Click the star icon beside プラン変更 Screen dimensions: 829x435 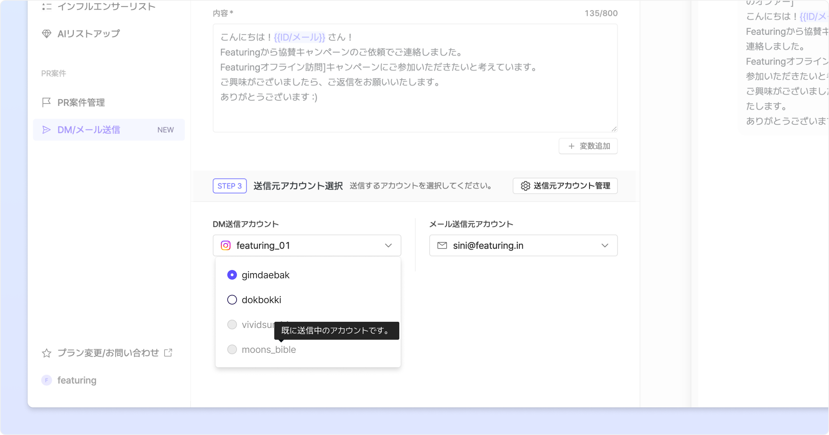point(47,353)
